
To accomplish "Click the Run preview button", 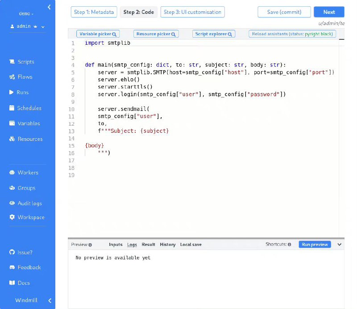I will point(315,245).
